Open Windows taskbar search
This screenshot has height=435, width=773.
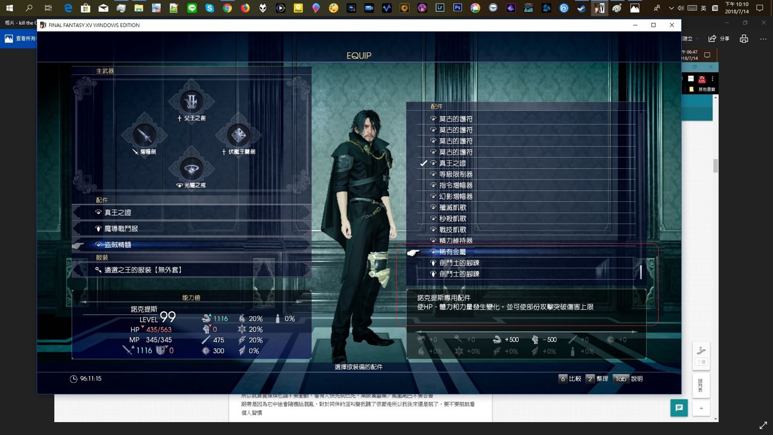(29, 8)
